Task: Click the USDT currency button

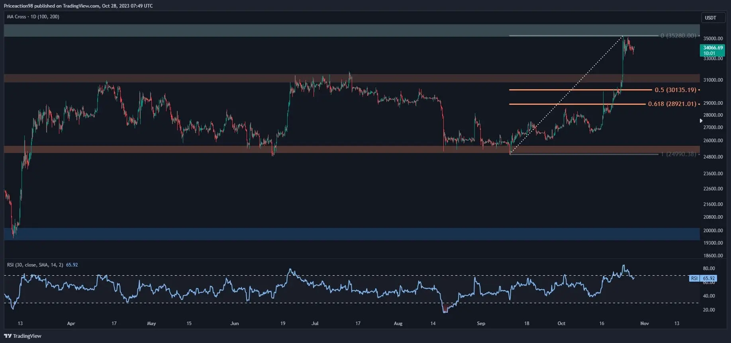Action: click(713, 18)
